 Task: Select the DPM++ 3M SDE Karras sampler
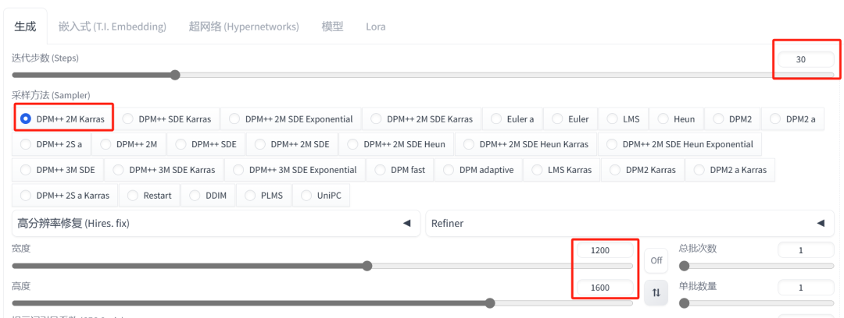point(163,170)
